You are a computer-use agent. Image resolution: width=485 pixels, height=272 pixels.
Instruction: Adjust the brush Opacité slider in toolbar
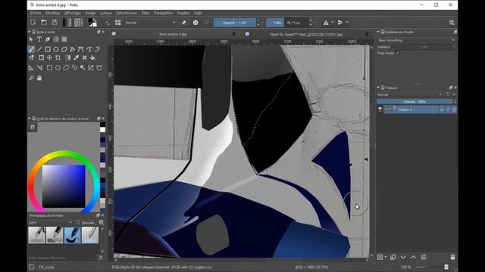(x=235, y=23)
